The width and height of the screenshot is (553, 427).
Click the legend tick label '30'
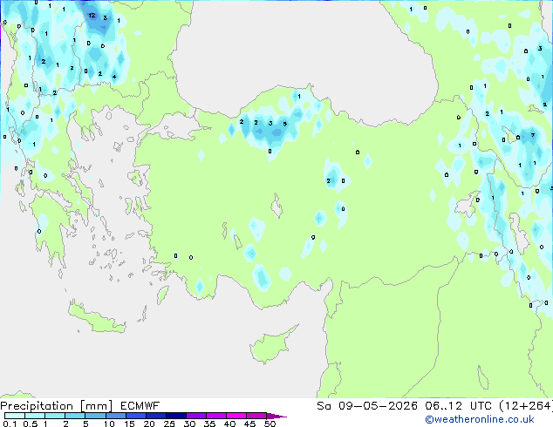click(x=189, y=424)
